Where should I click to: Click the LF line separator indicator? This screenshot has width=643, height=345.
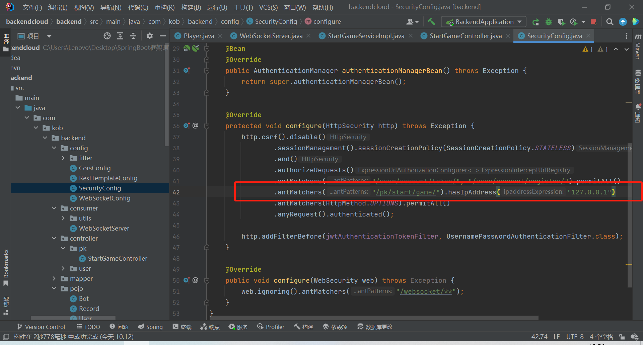click(x=557, y=337)
